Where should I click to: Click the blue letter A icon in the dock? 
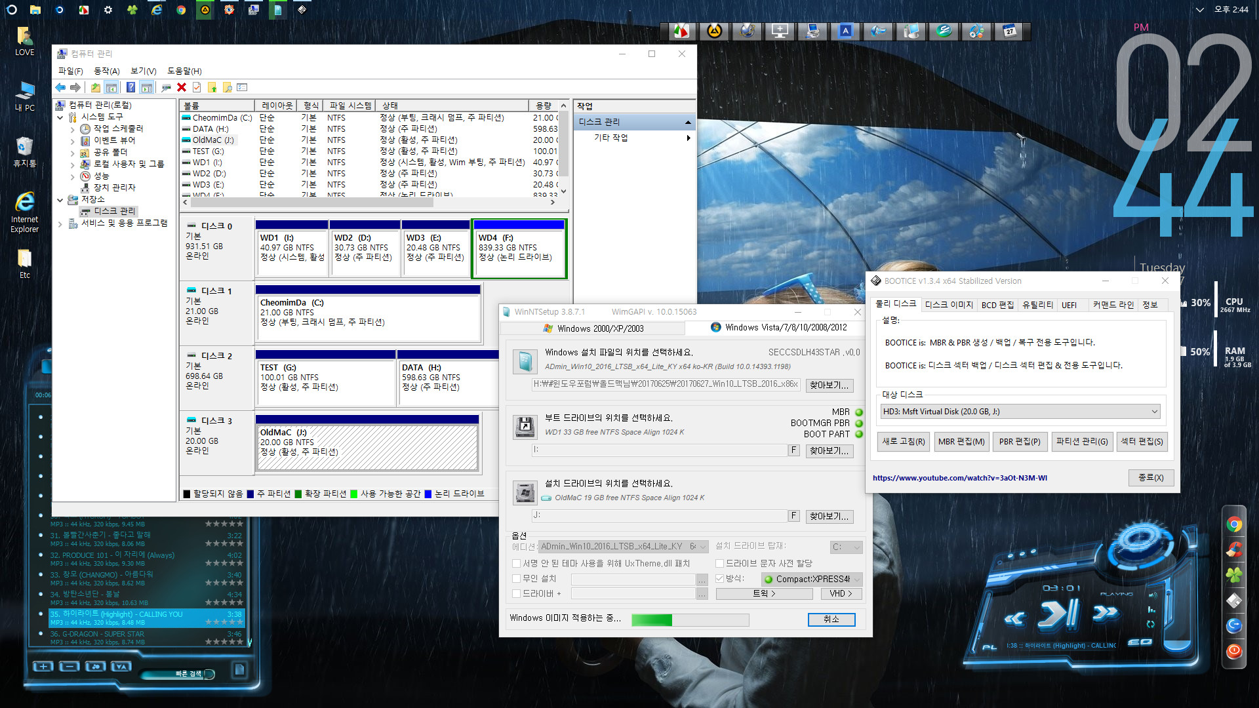click(x=846, y=31)
